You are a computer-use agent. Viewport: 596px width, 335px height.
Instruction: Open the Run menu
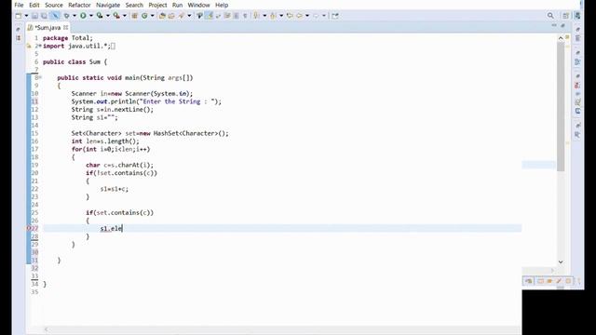pyautogui.click(x=177, y=5)
